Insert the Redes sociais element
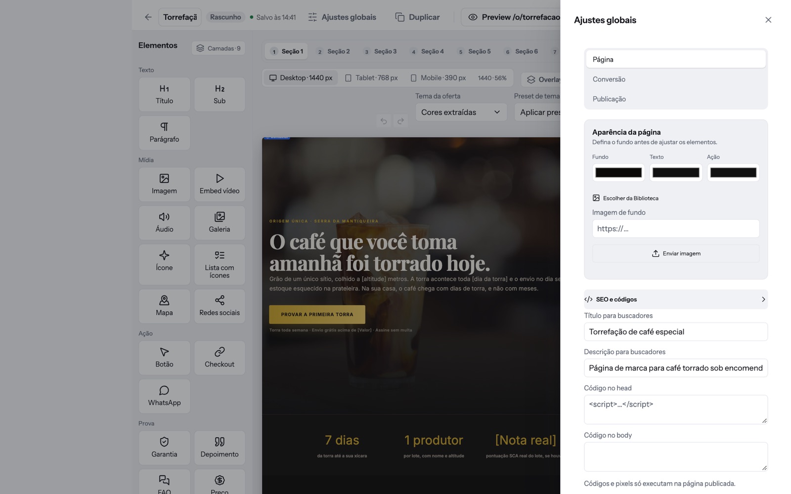This screenshot has width=791, height=494. pos(220,306)
